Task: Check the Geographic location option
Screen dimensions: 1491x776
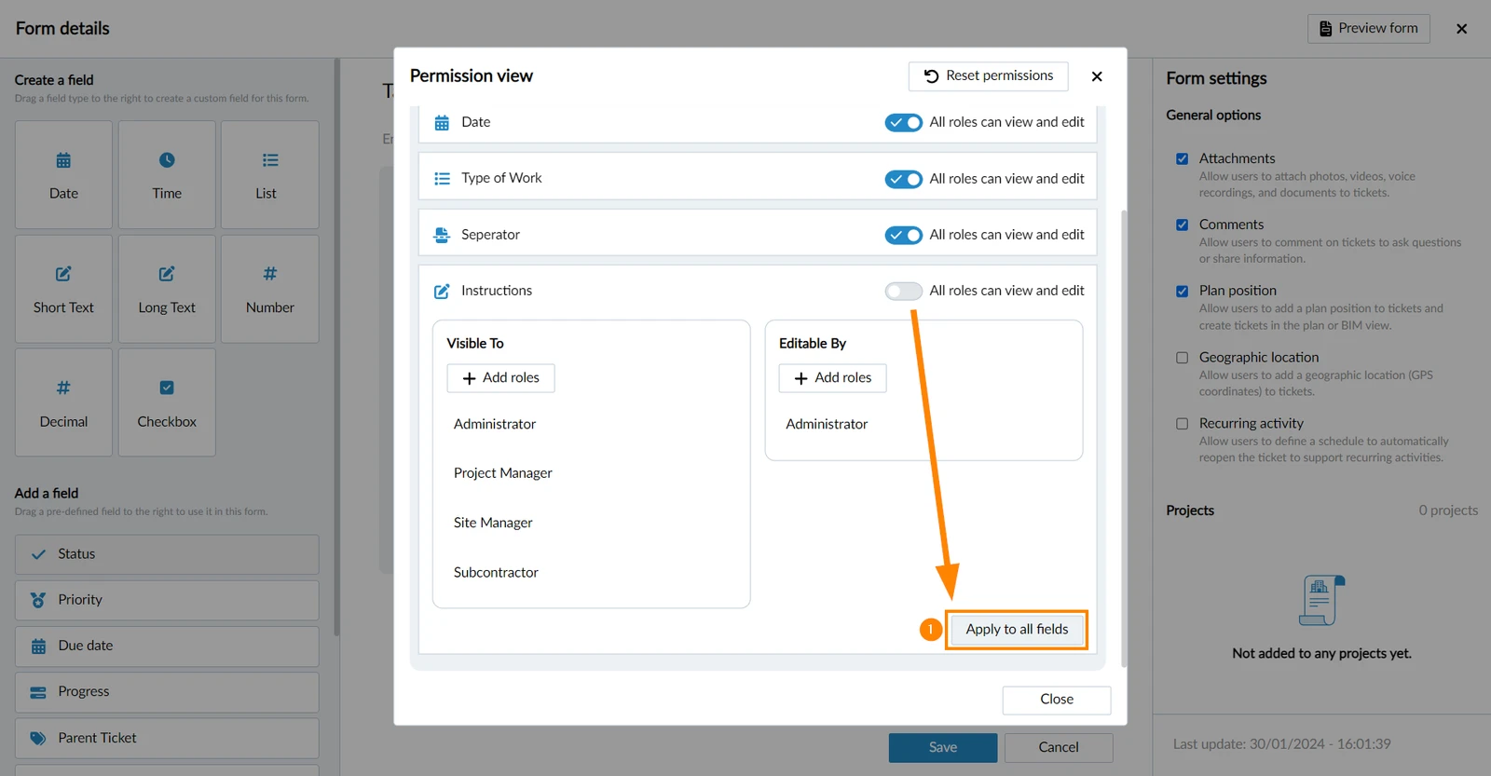Action: [1182, 358]
